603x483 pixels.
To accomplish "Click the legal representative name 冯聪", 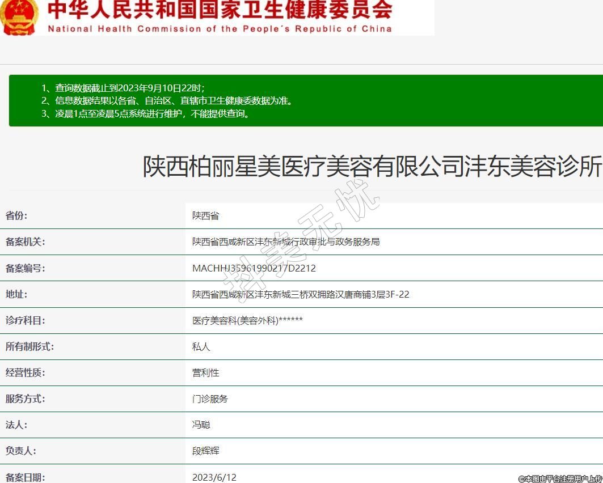I will click(201, 425).
